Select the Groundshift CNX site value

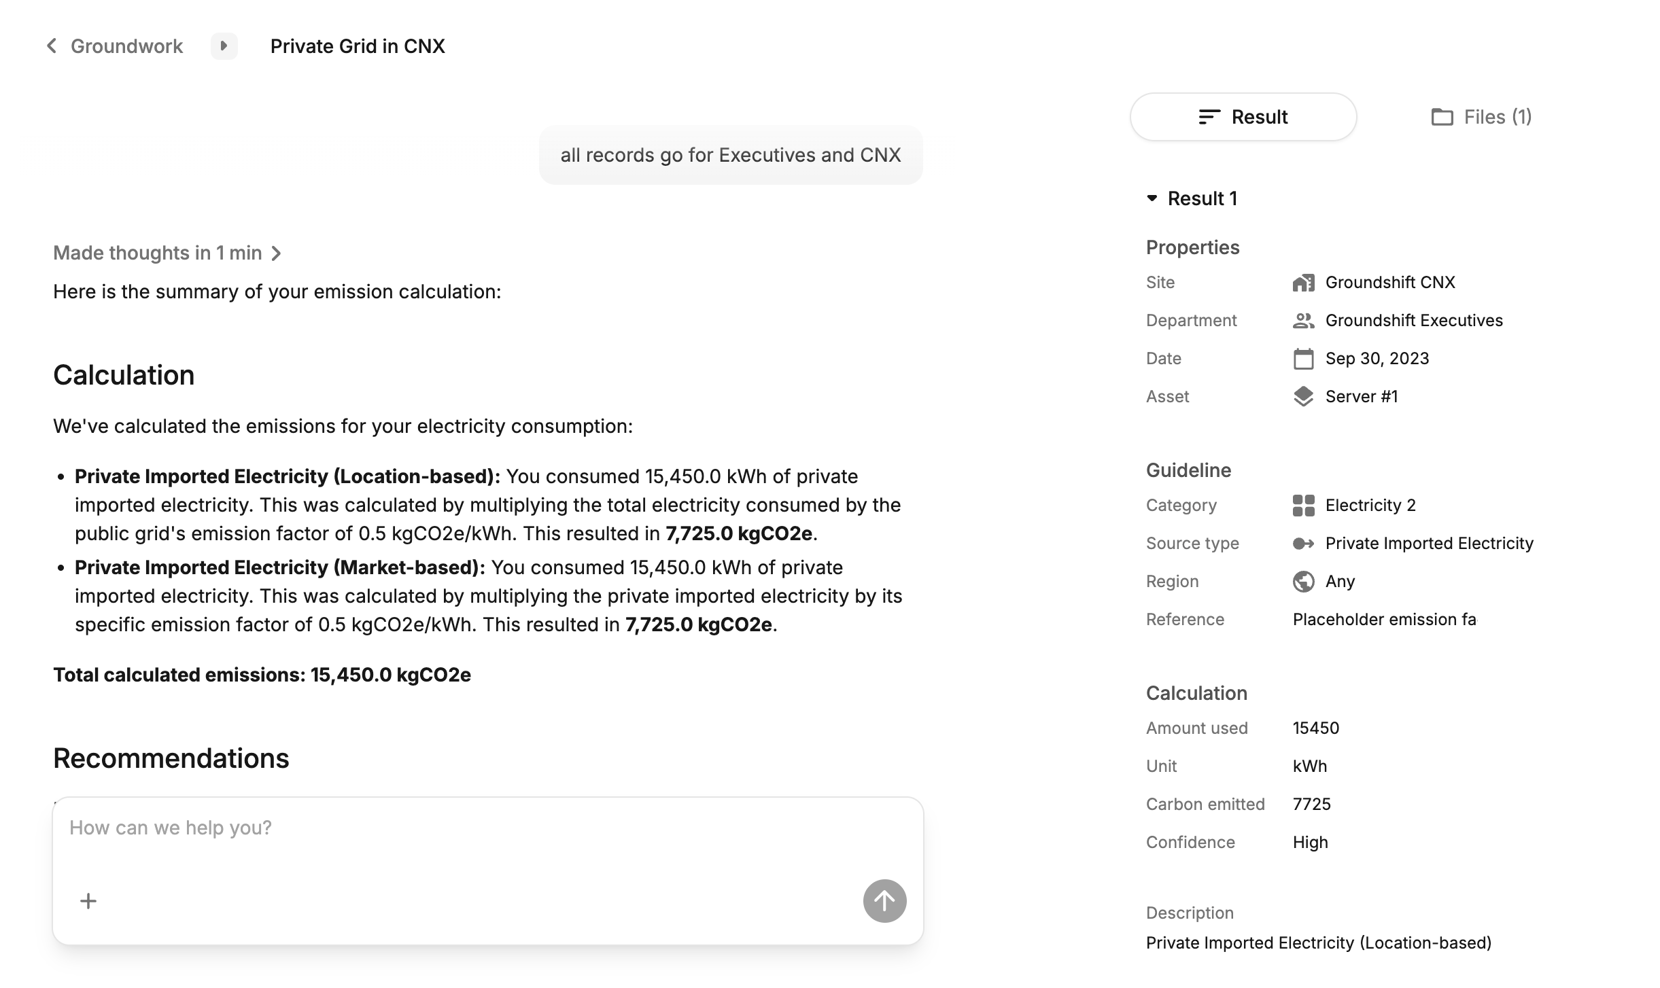pos(1390,283)
